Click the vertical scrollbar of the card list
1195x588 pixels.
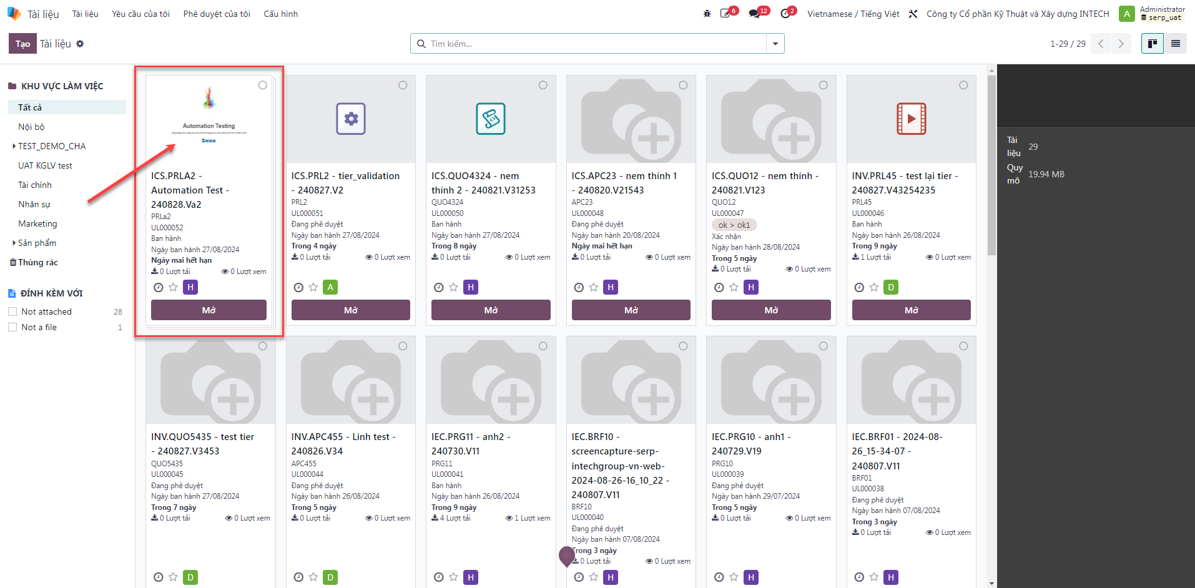click(991, 165)
